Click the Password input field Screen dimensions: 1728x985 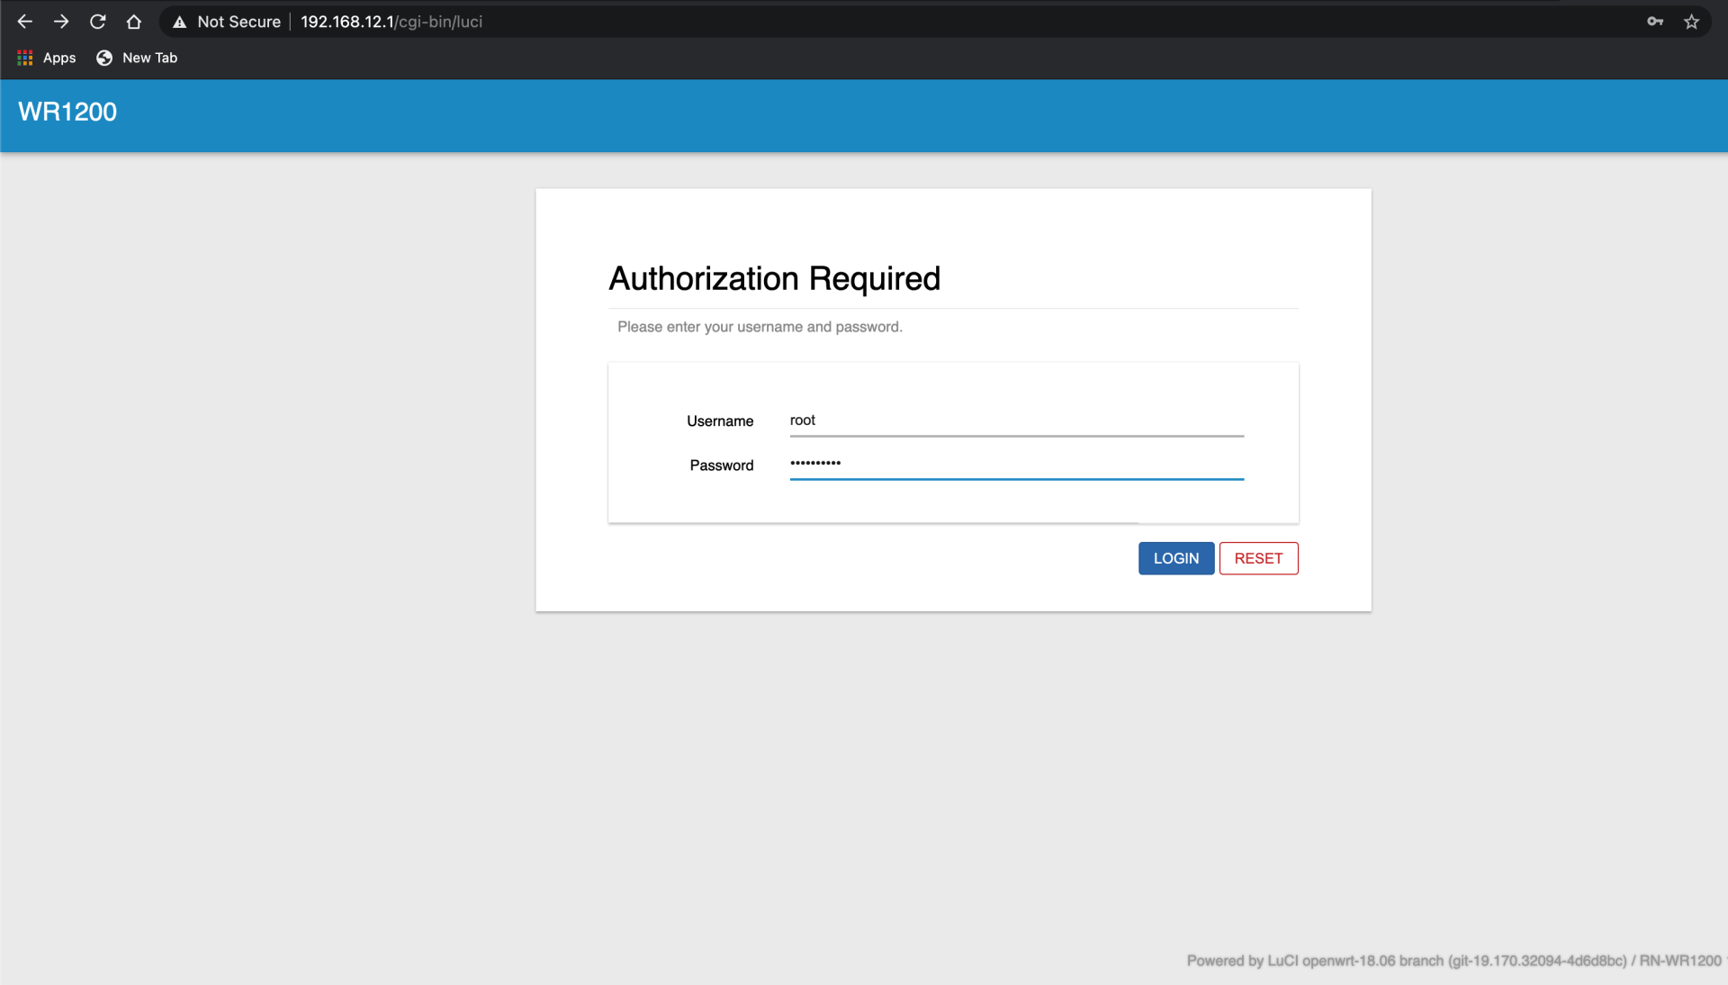click(1016, 465)
